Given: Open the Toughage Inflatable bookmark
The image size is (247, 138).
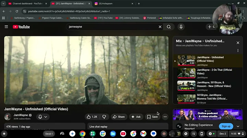Looking at the screenshot, I should (199, 18).
